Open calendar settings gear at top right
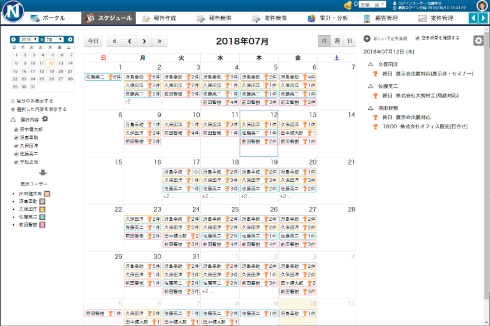The height and width of the screenshot is (326, 490). click(x=478, y=41)
